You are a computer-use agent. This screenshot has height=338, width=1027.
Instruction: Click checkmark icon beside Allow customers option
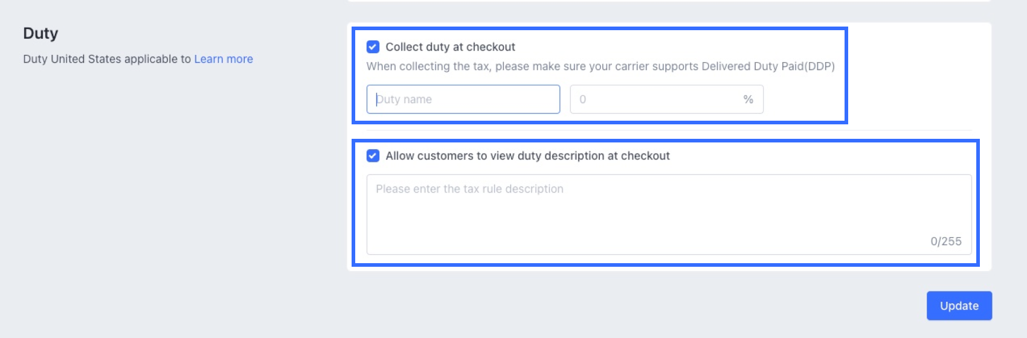pyautogui.click(x=373, y=156)
